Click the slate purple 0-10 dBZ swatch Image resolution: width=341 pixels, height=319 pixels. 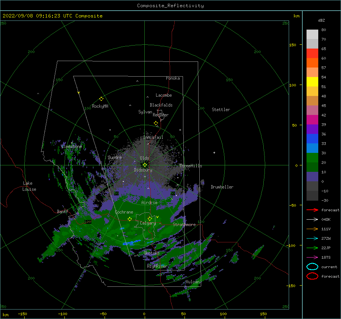point(312,177)
